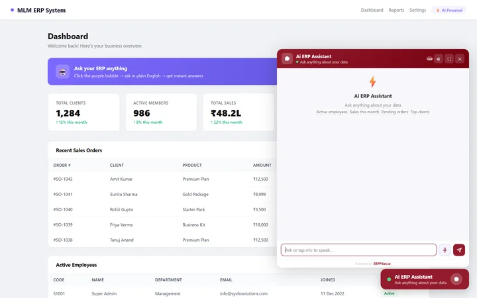Click the floating Ai ERP Assistant launcher bar
This screenshot has height=298, width=477.
click(x=425, y=279)
